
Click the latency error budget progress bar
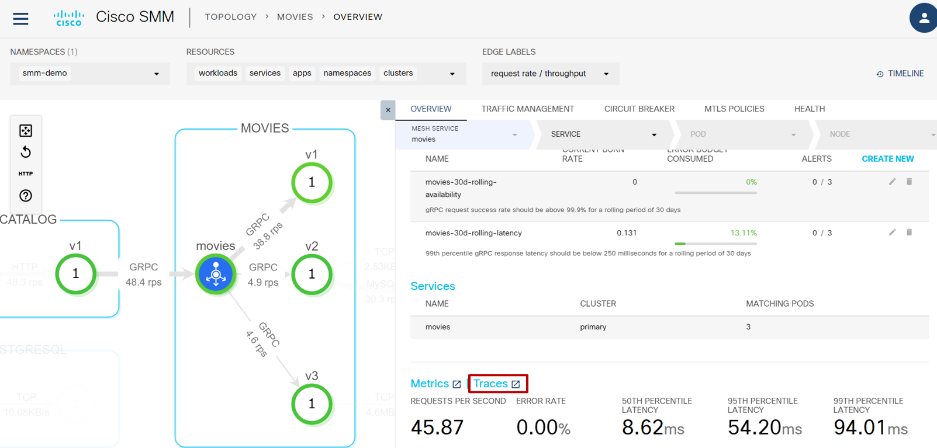click(x=715, y=244)
